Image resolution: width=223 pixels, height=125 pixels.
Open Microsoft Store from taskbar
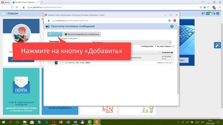pos(32,122)
